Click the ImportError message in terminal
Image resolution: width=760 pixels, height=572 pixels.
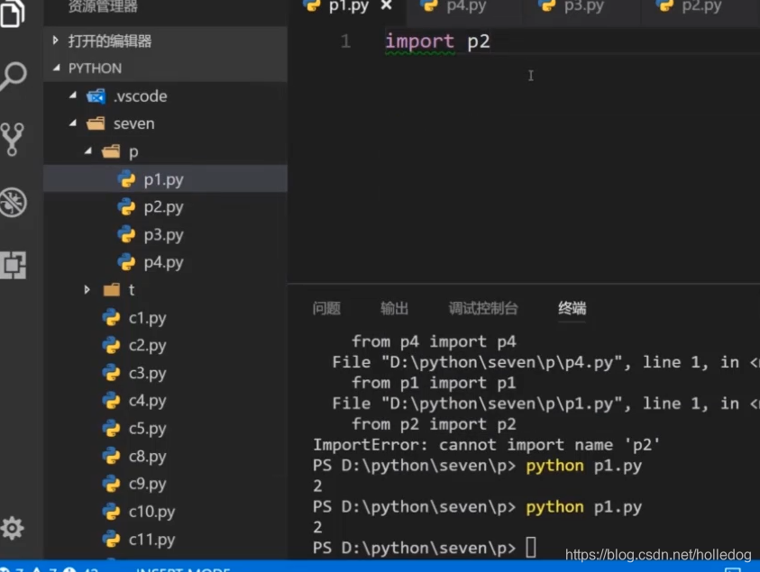pos(486,445)
